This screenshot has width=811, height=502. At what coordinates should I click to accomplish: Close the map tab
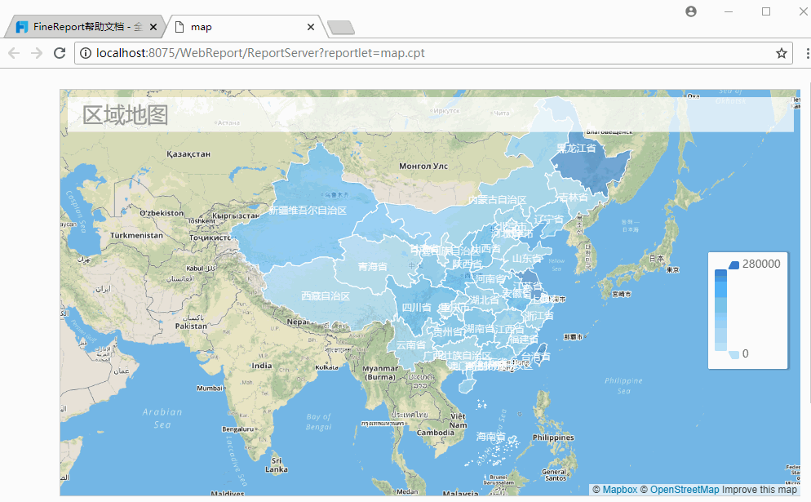point(310,27)
